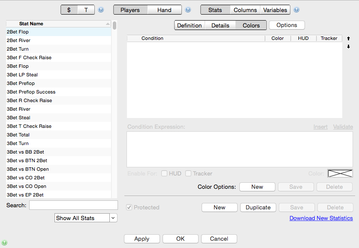Click the Cancel button
This screenshot has width=359, height=248.
[219, 239]
